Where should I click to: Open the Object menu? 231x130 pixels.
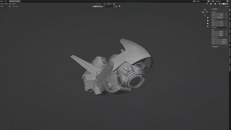pyautogui.click(x=14, y=4)
